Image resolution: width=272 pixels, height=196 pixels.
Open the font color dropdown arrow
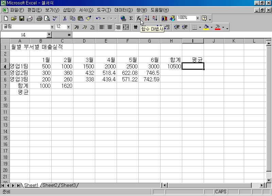(223, 27)
